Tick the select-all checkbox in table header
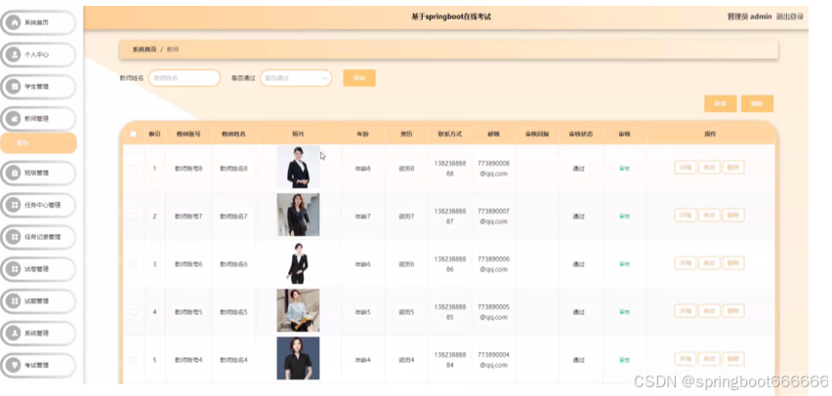The height and width of the screenshot is (396, 832). coord(133,135)
